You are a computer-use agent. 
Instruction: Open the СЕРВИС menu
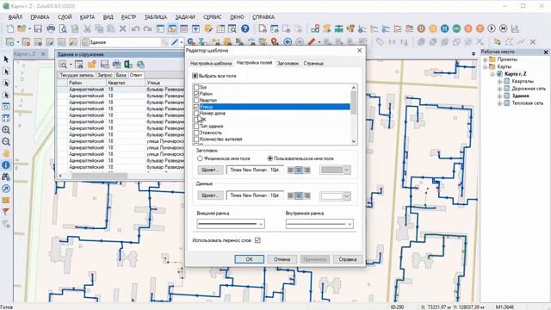coord(213,17)
